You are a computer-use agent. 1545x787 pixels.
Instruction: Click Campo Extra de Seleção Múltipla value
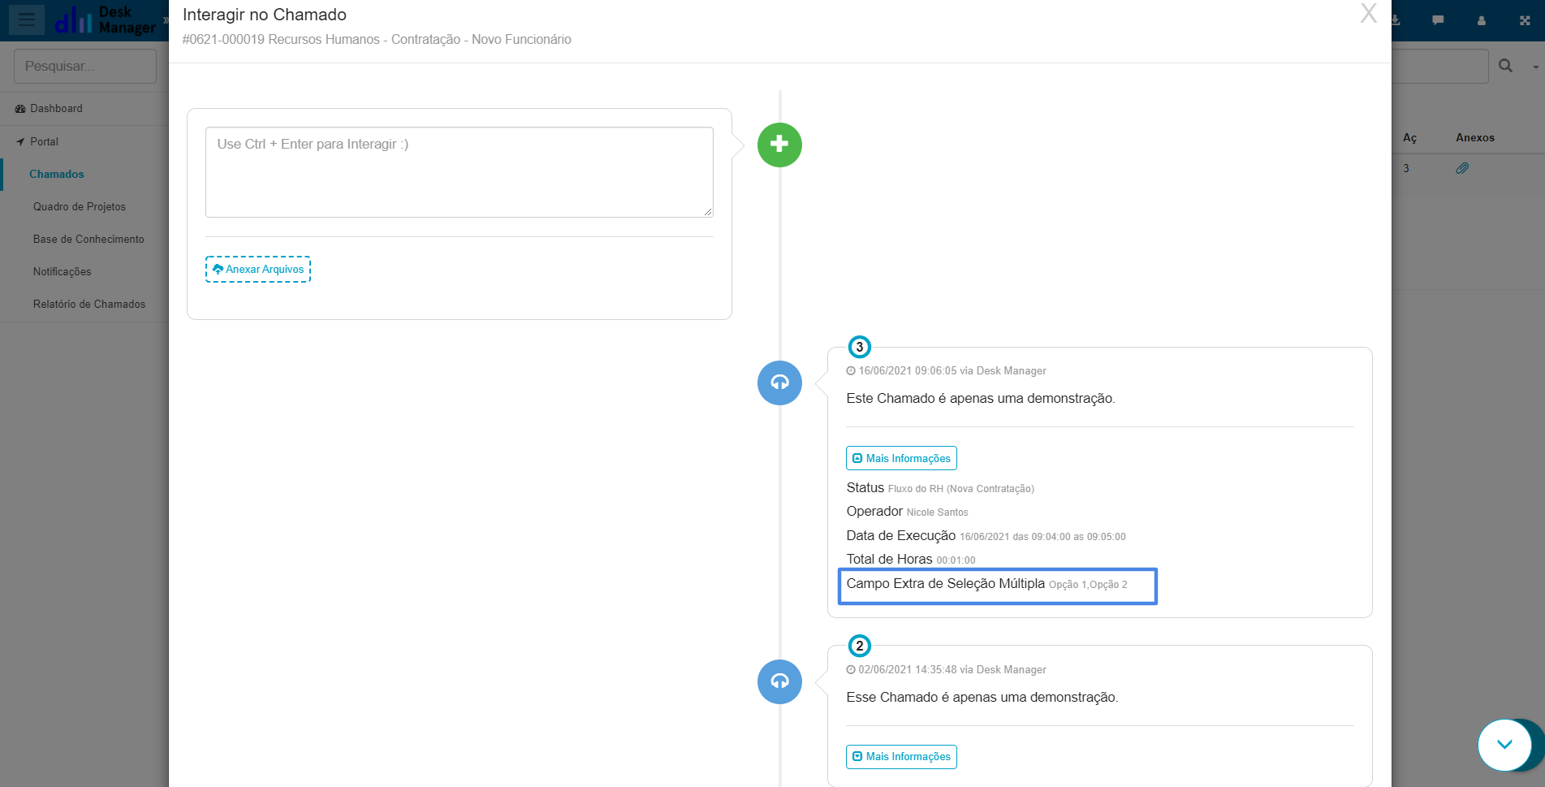(x=1088, y=585)
